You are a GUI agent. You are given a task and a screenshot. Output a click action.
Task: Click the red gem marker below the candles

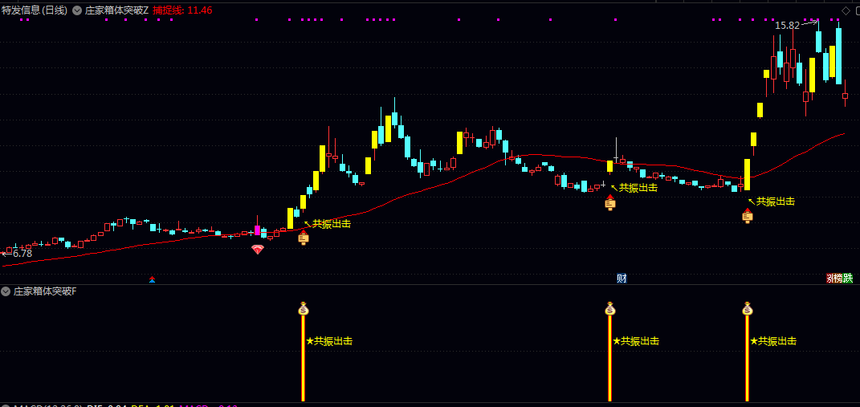257,250
